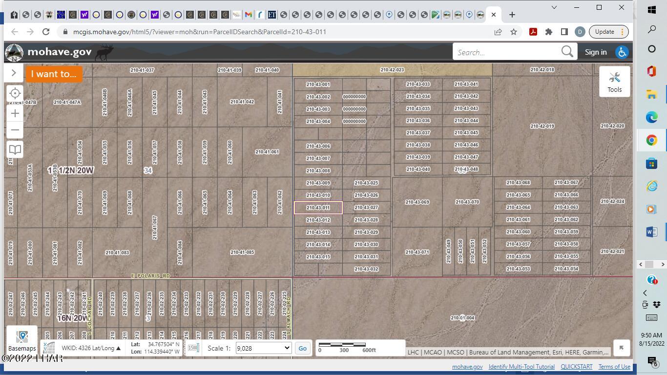
Task: Zoom in on the map with plus button
Action: click(x=15, y=113)
